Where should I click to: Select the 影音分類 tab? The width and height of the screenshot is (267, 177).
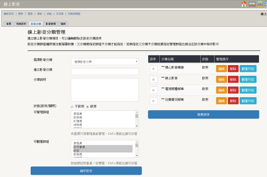(x=36, y=24)
